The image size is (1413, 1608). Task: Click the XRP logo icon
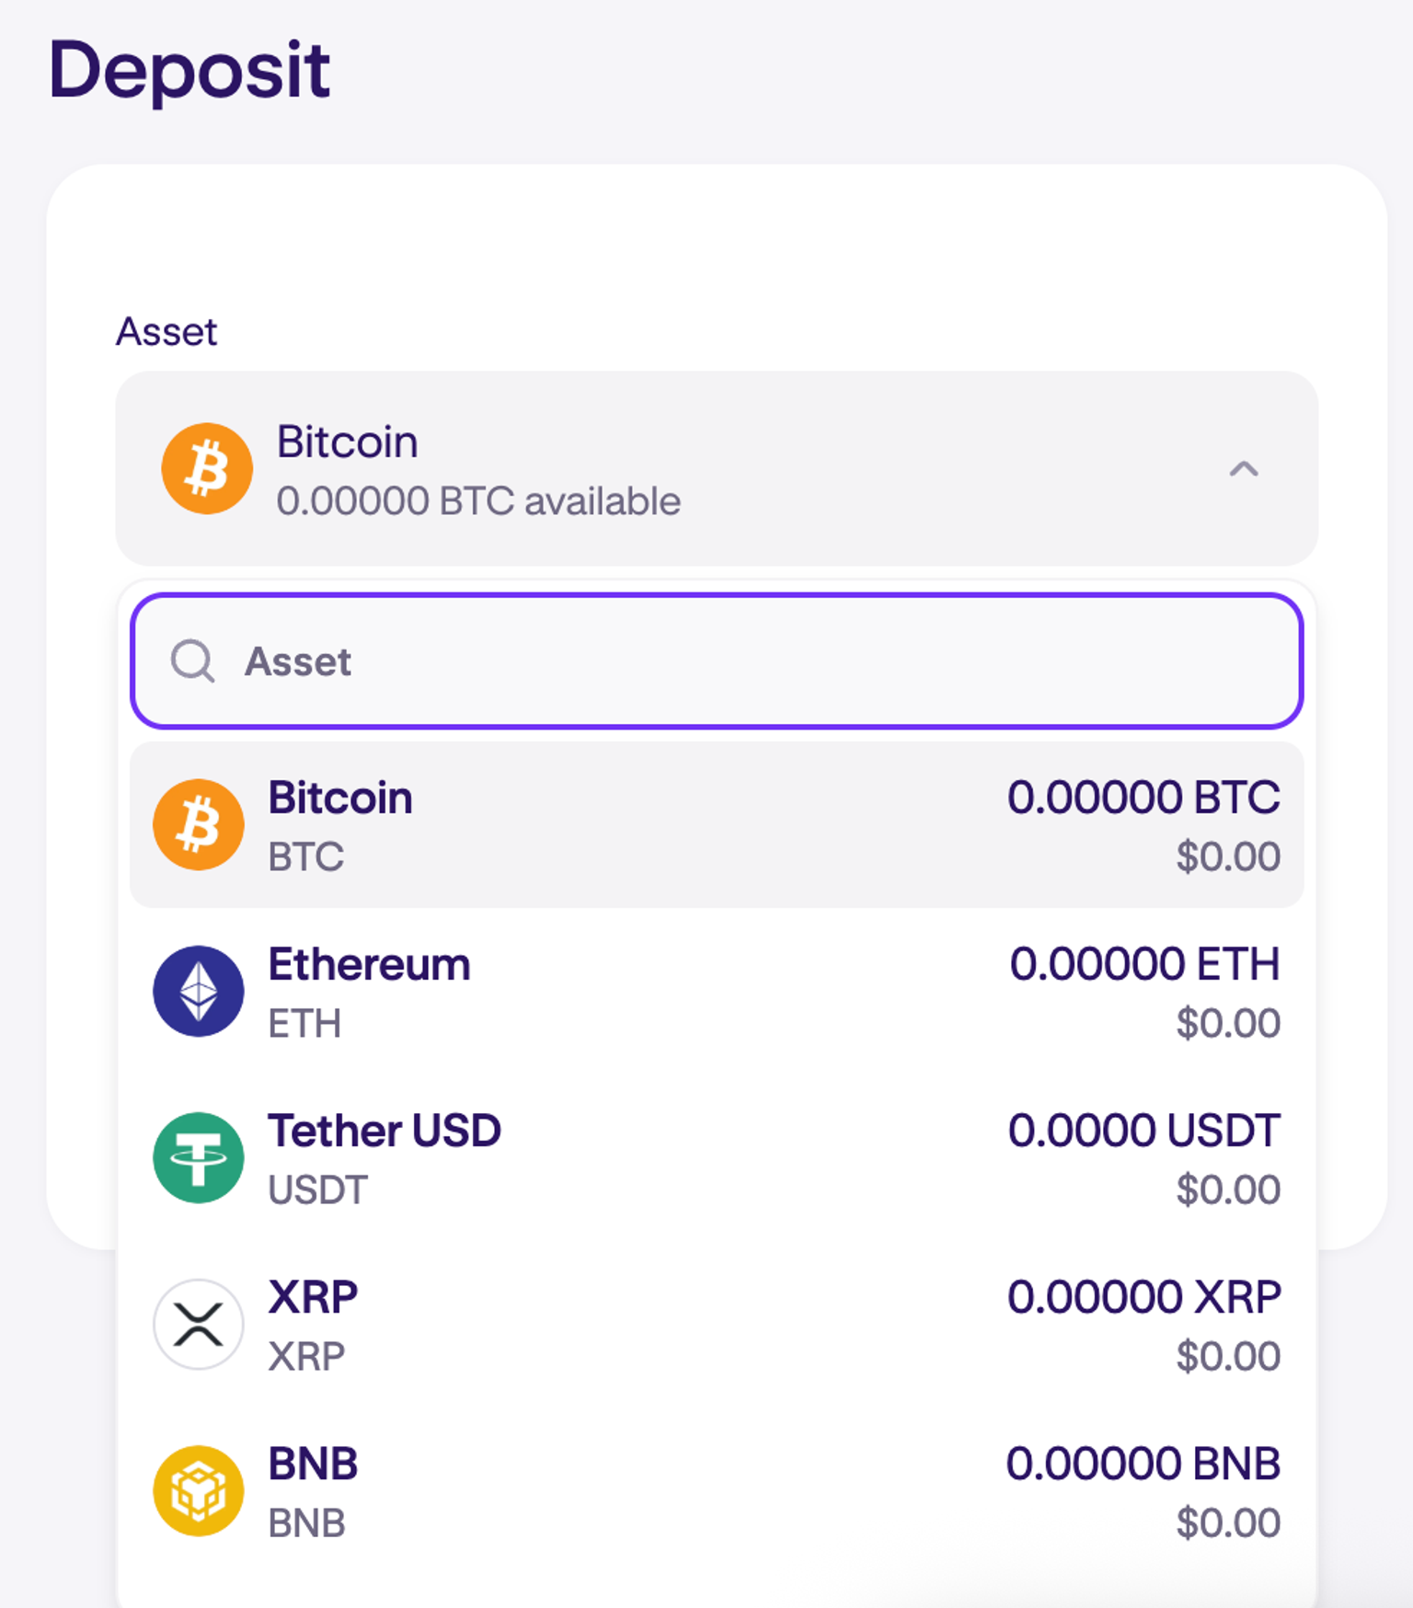coord(198,1323)
